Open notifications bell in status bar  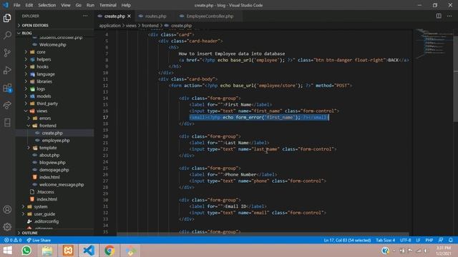[x=450, y=240]
